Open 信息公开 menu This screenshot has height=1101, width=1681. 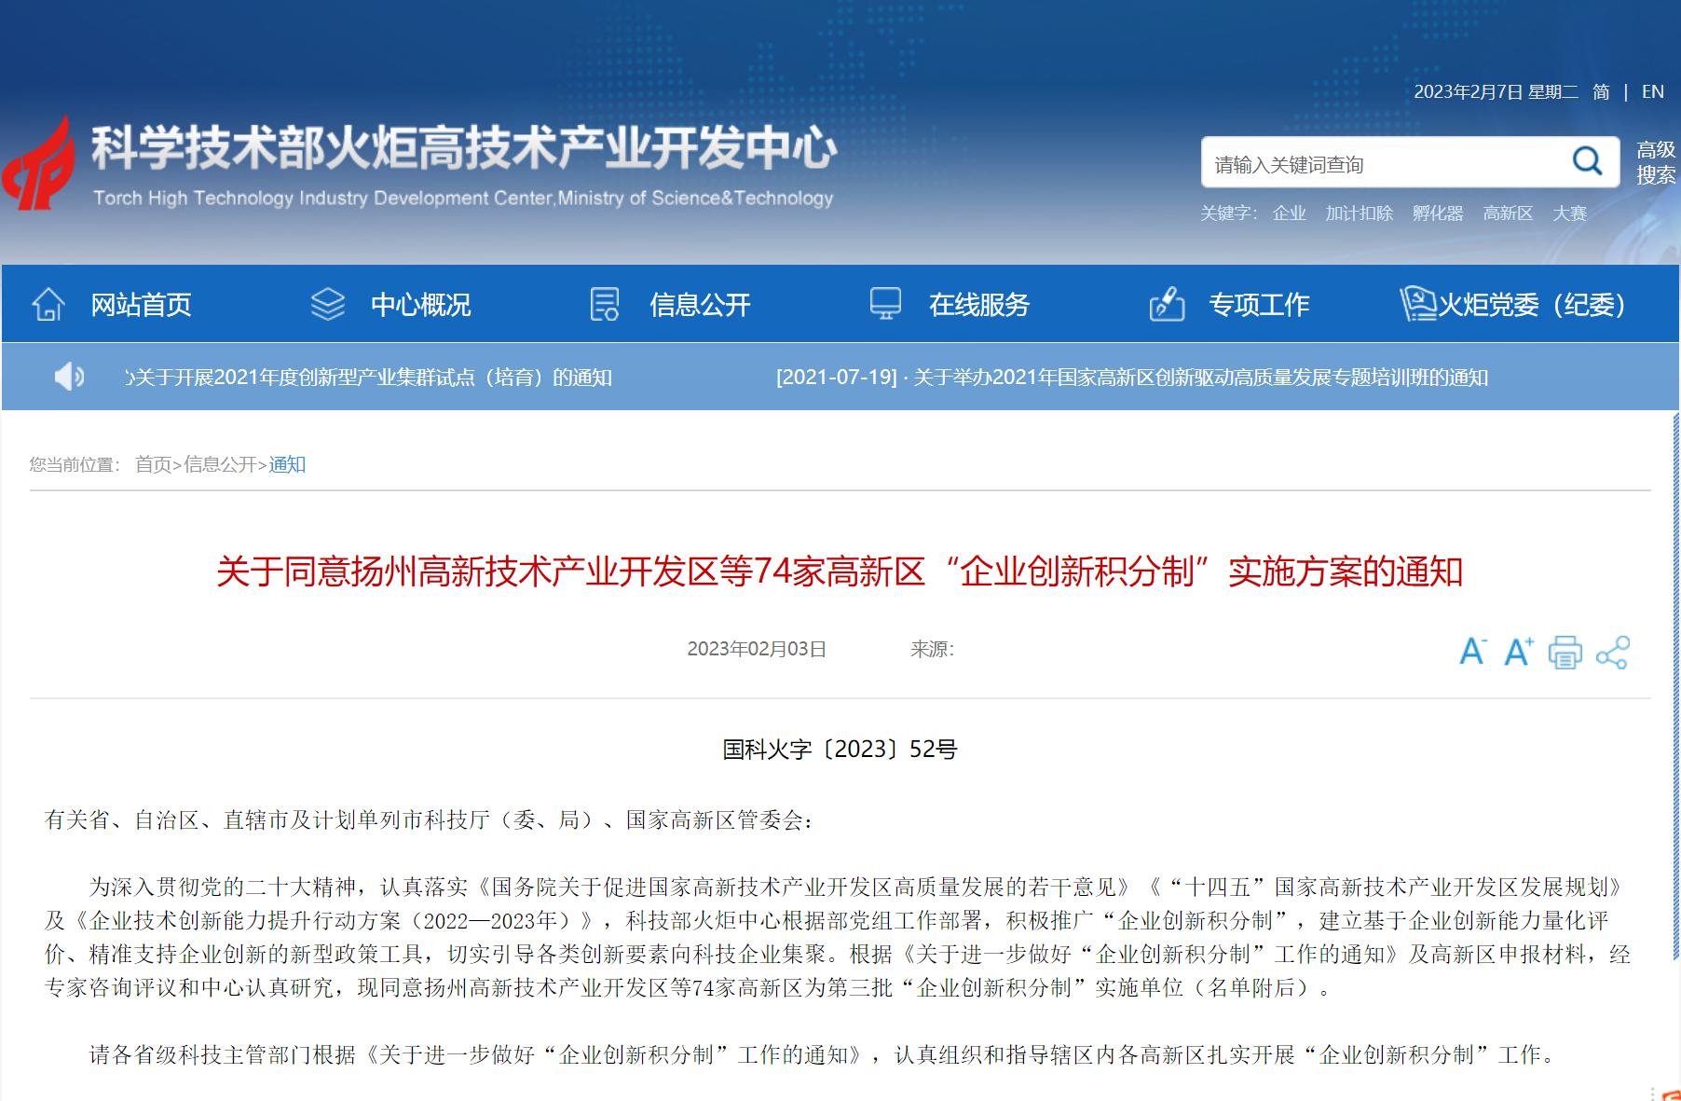700,305
